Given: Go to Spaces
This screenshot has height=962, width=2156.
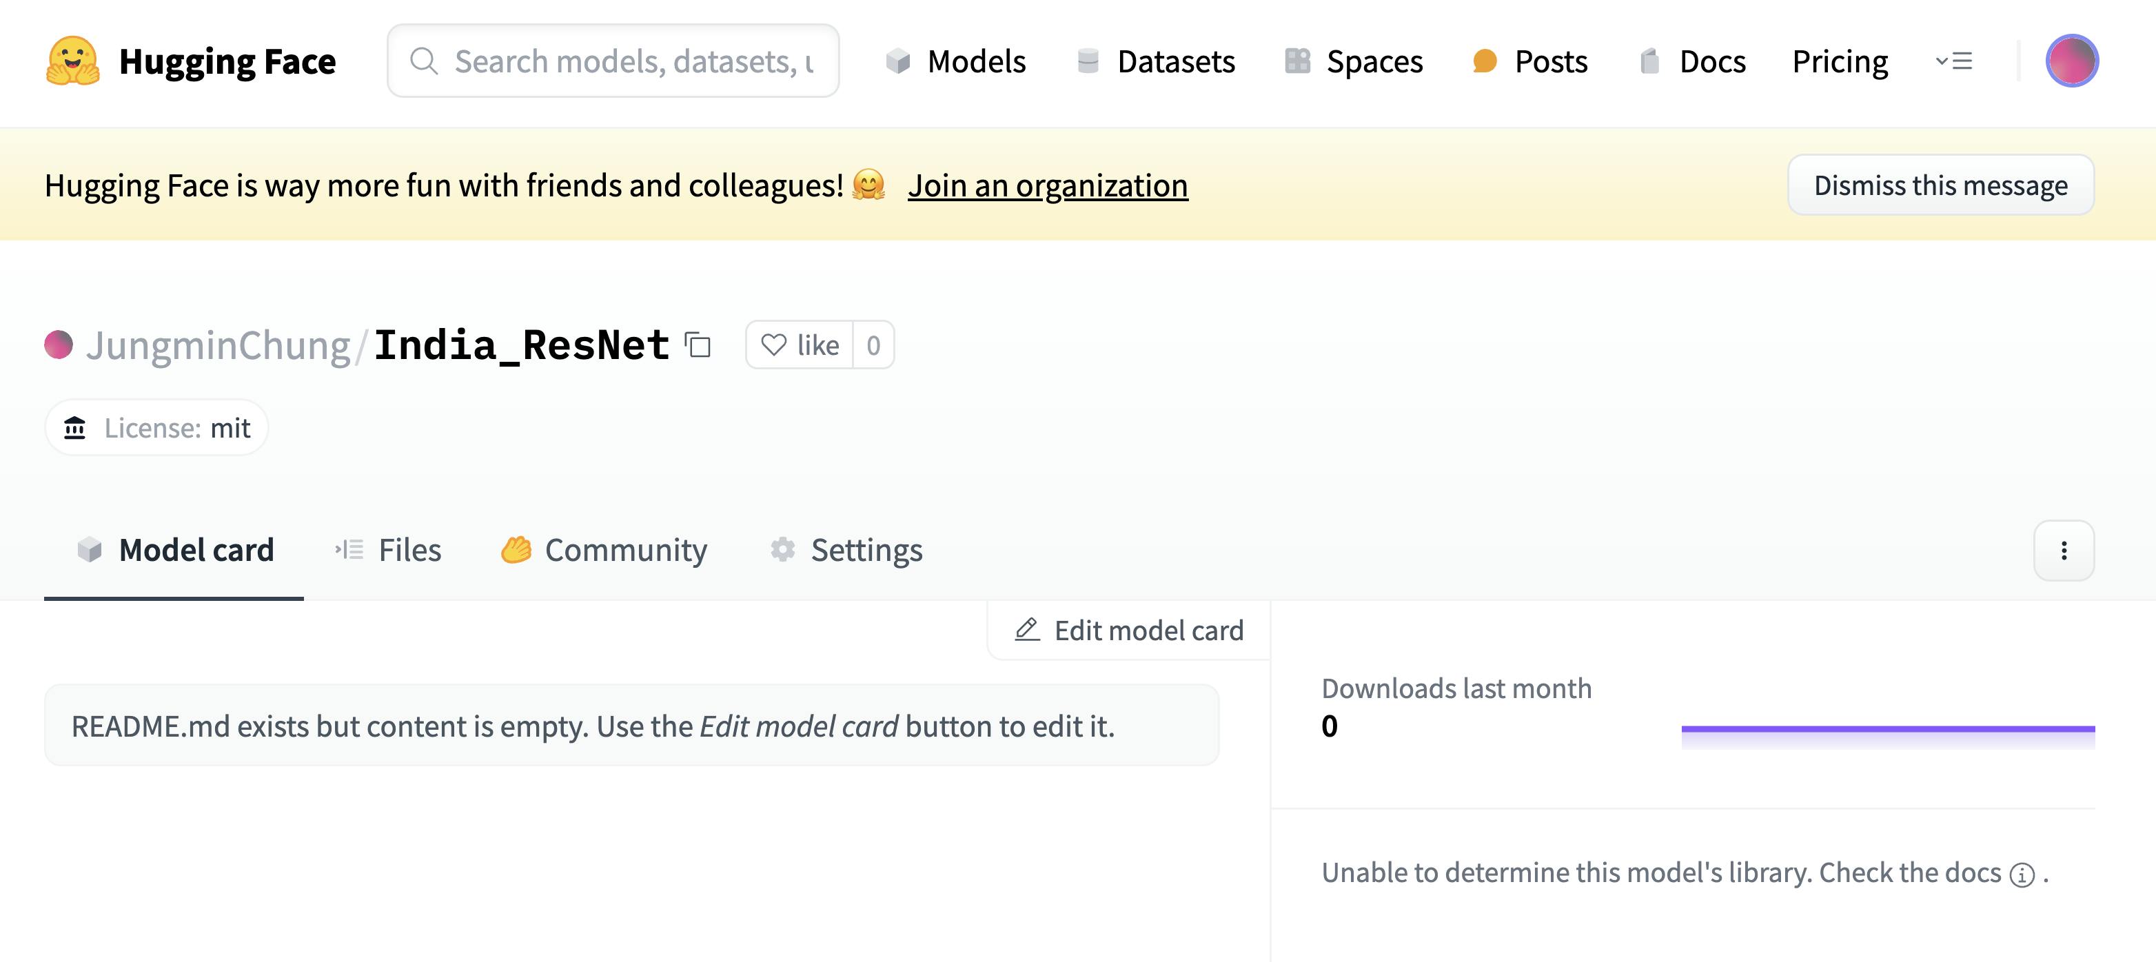Looking at the screenshot, I should pos(1354,61).
